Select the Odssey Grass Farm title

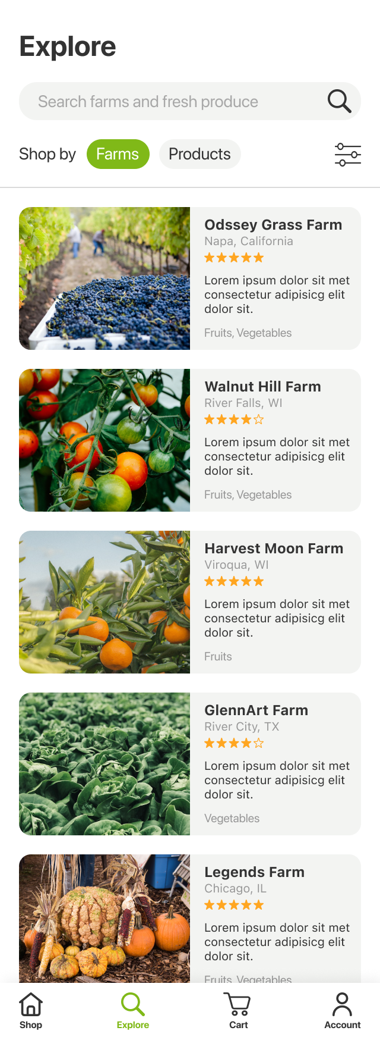click(x=273, y=225)
